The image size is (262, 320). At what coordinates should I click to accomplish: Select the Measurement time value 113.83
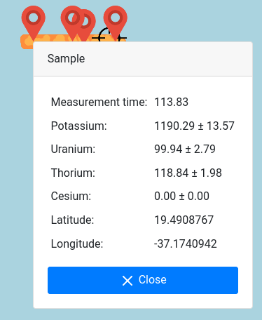[171, 102]
